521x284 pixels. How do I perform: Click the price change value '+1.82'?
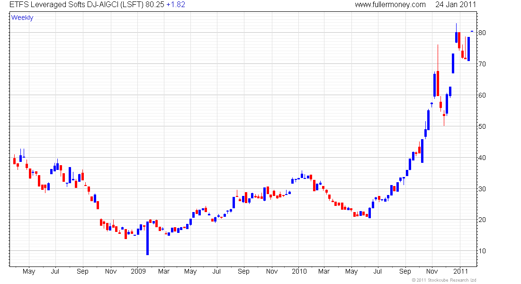coord(176,5)
